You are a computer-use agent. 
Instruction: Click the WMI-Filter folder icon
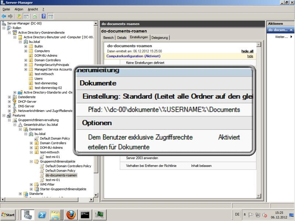coord(37,185)
